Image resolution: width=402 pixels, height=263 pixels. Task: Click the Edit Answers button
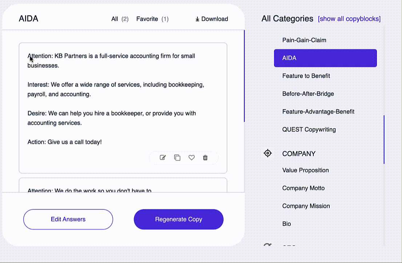(x=68, y=219)
